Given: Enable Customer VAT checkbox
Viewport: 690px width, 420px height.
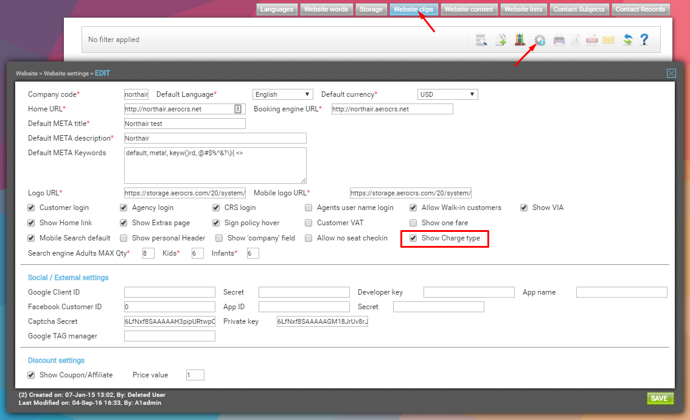Looking at the screenshot, I should coord(308,223).
